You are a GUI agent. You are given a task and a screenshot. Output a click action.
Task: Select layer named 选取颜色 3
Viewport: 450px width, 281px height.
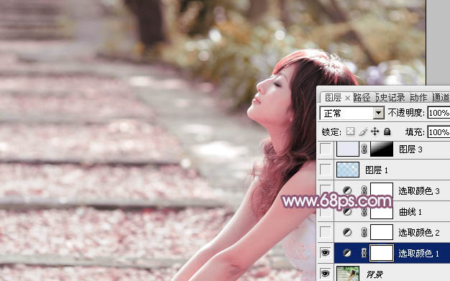coord(418,190)
